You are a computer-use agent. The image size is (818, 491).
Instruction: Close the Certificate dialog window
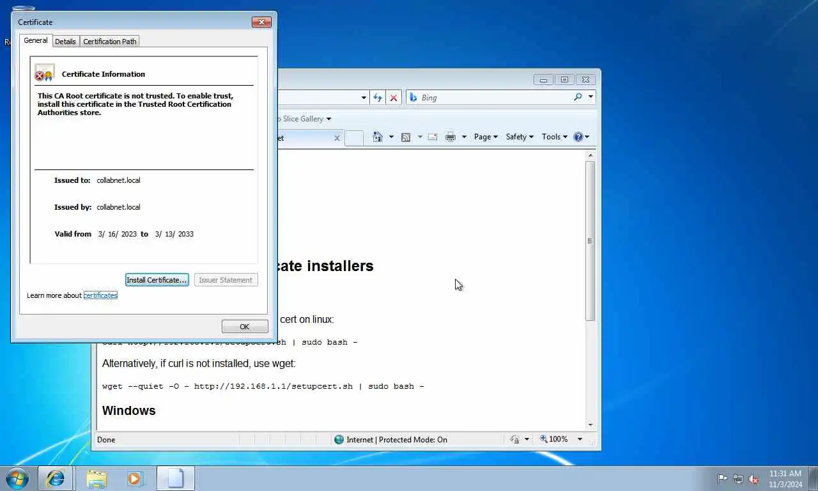point(261,22)
